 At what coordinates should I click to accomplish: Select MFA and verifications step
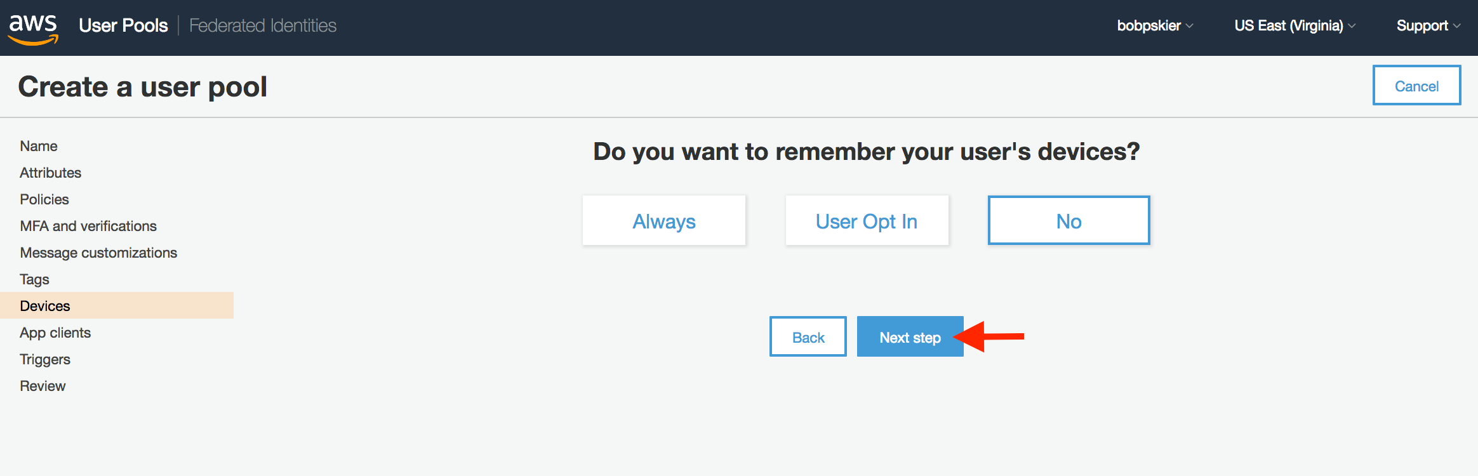(88, 226)
